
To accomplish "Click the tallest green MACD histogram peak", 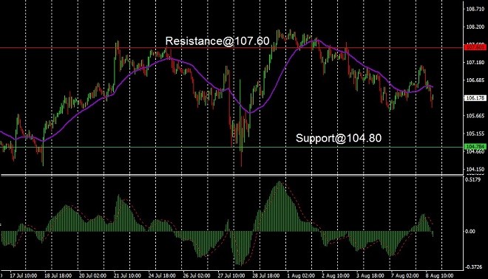I will coord(279,206).
